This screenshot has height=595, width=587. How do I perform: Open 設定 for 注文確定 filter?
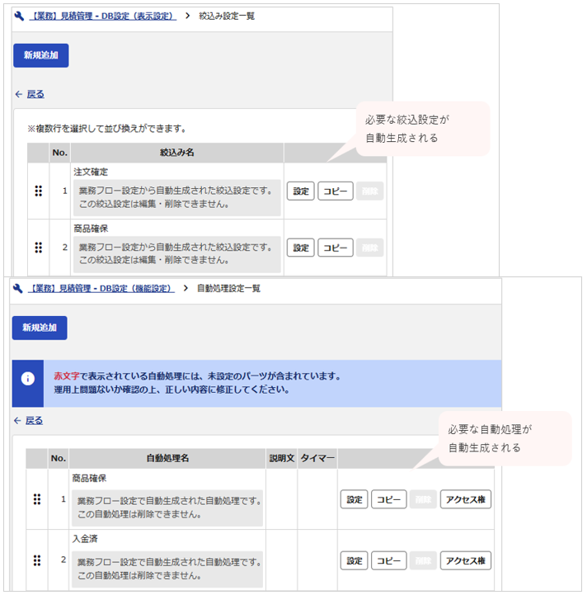pos(301,191)
